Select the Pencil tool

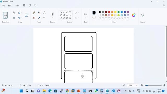pyautogui.click(x=34, y=13)
